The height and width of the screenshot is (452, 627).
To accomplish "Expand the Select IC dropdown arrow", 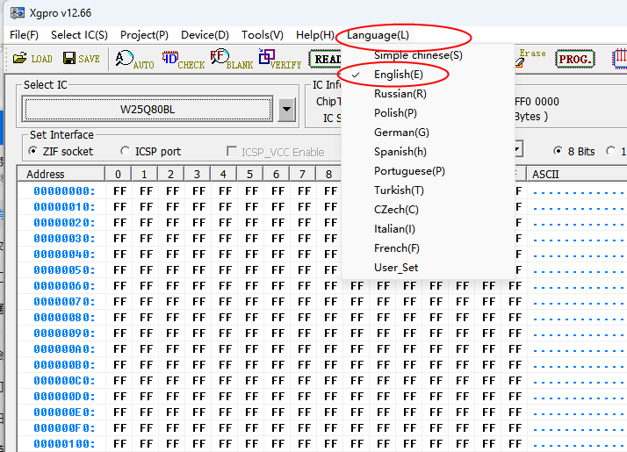I will 286,110.
